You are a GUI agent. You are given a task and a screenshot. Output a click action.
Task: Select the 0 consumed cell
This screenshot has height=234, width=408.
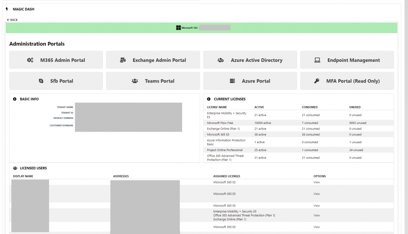(x=310, y=142)
